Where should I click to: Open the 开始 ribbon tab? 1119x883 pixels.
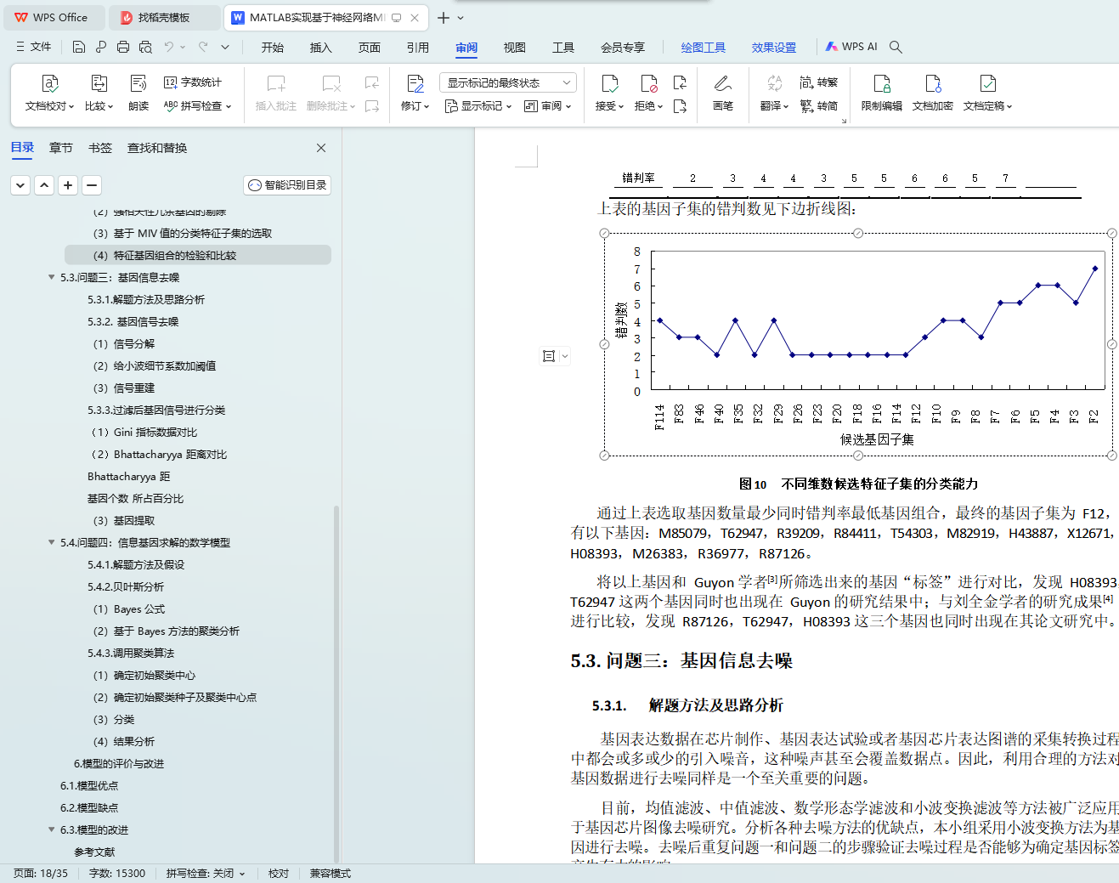point(273,48)
